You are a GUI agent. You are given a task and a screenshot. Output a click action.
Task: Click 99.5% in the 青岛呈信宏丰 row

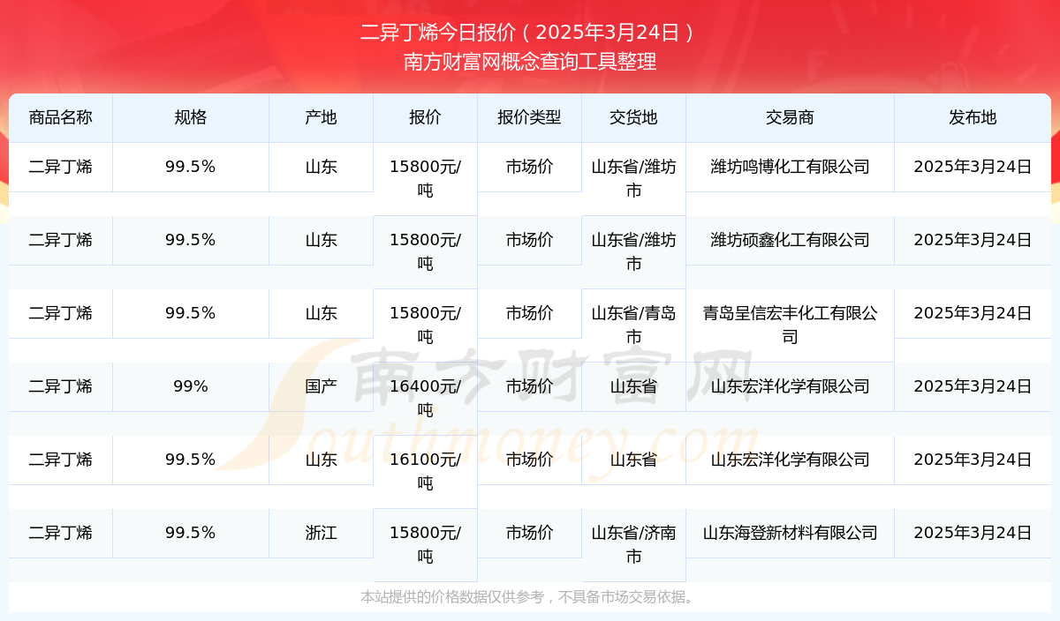point(191,313)
